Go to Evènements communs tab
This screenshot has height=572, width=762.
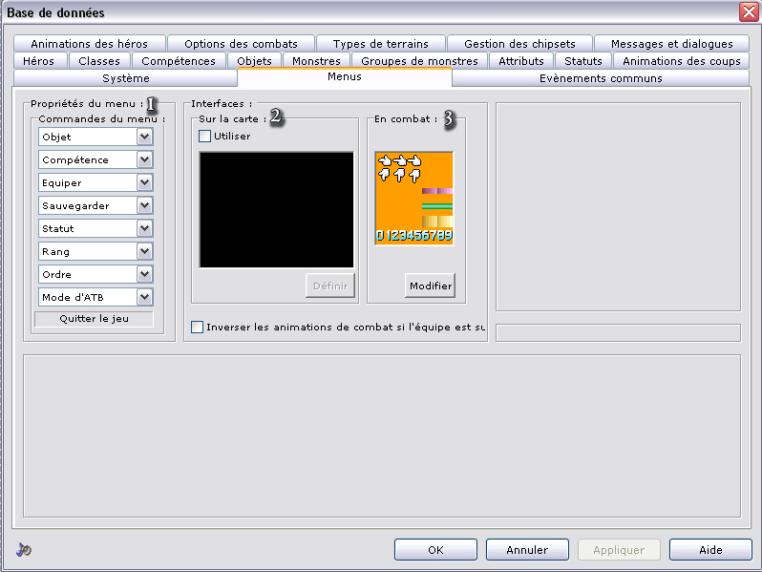coord(601,78)
